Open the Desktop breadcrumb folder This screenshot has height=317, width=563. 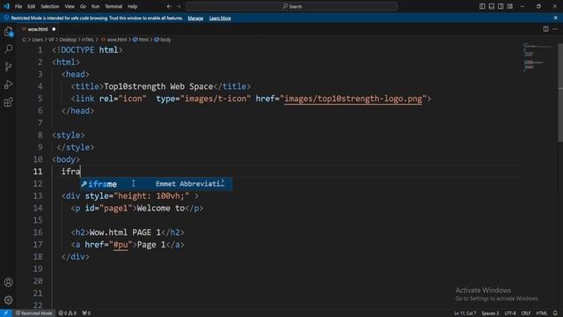(x=68, y=40)
